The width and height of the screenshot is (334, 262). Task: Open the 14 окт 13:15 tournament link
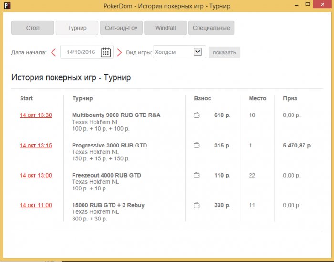click(x=36, y=146)
